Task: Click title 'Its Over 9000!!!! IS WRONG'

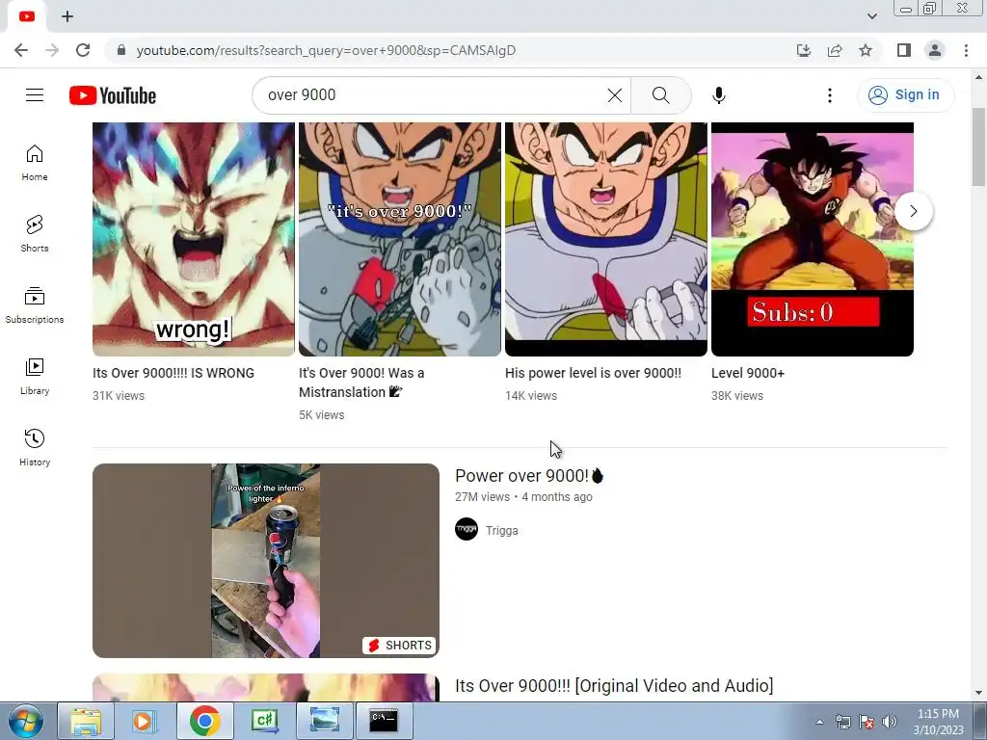Action: tap(173, 373)
